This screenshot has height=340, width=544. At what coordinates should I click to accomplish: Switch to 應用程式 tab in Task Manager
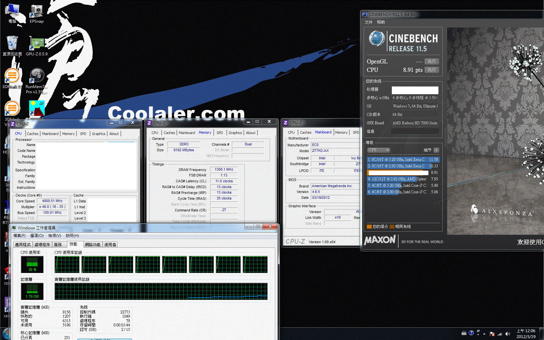[23, 245]
